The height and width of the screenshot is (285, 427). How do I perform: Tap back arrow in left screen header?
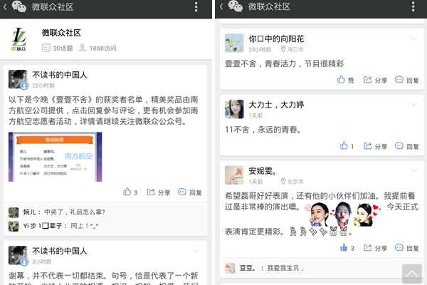click(x=5, y=7)
